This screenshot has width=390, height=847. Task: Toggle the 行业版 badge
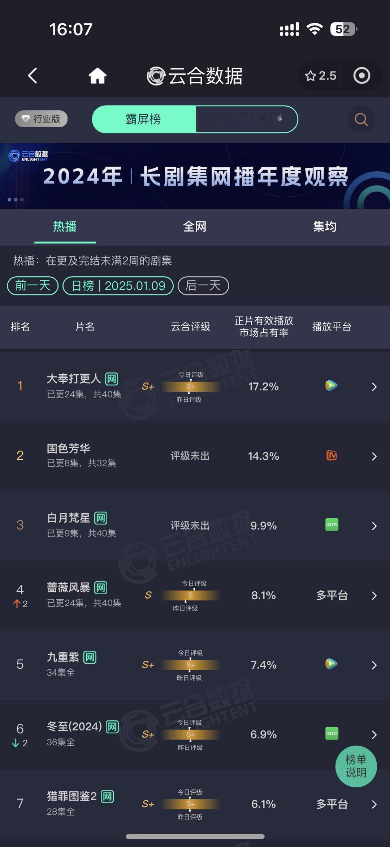pyautogui.click(x=41, y=118)
